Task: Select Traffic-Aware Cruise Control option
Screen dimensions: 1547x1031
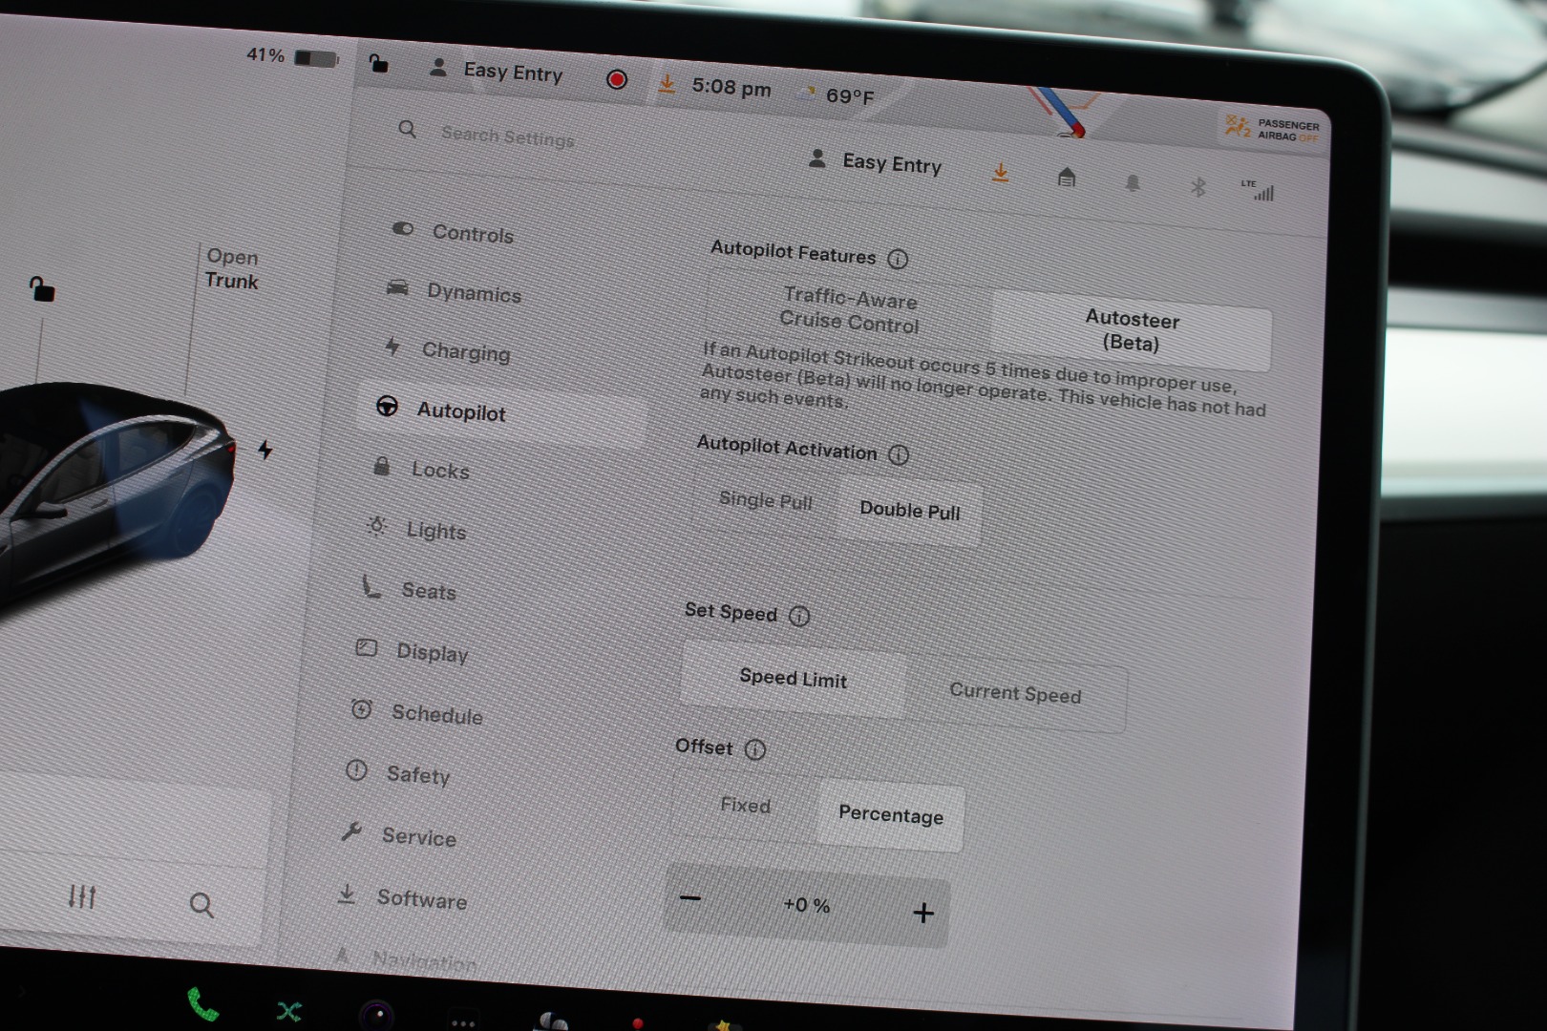Action: pyautogui.click(x=849, y=311)
